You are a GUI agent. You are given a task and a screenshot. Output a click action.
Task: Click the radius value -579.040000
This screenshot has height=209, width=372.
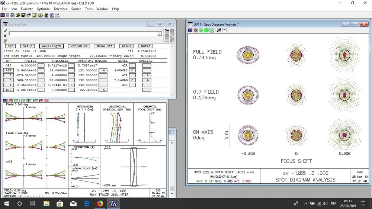(x=25, y=75)
